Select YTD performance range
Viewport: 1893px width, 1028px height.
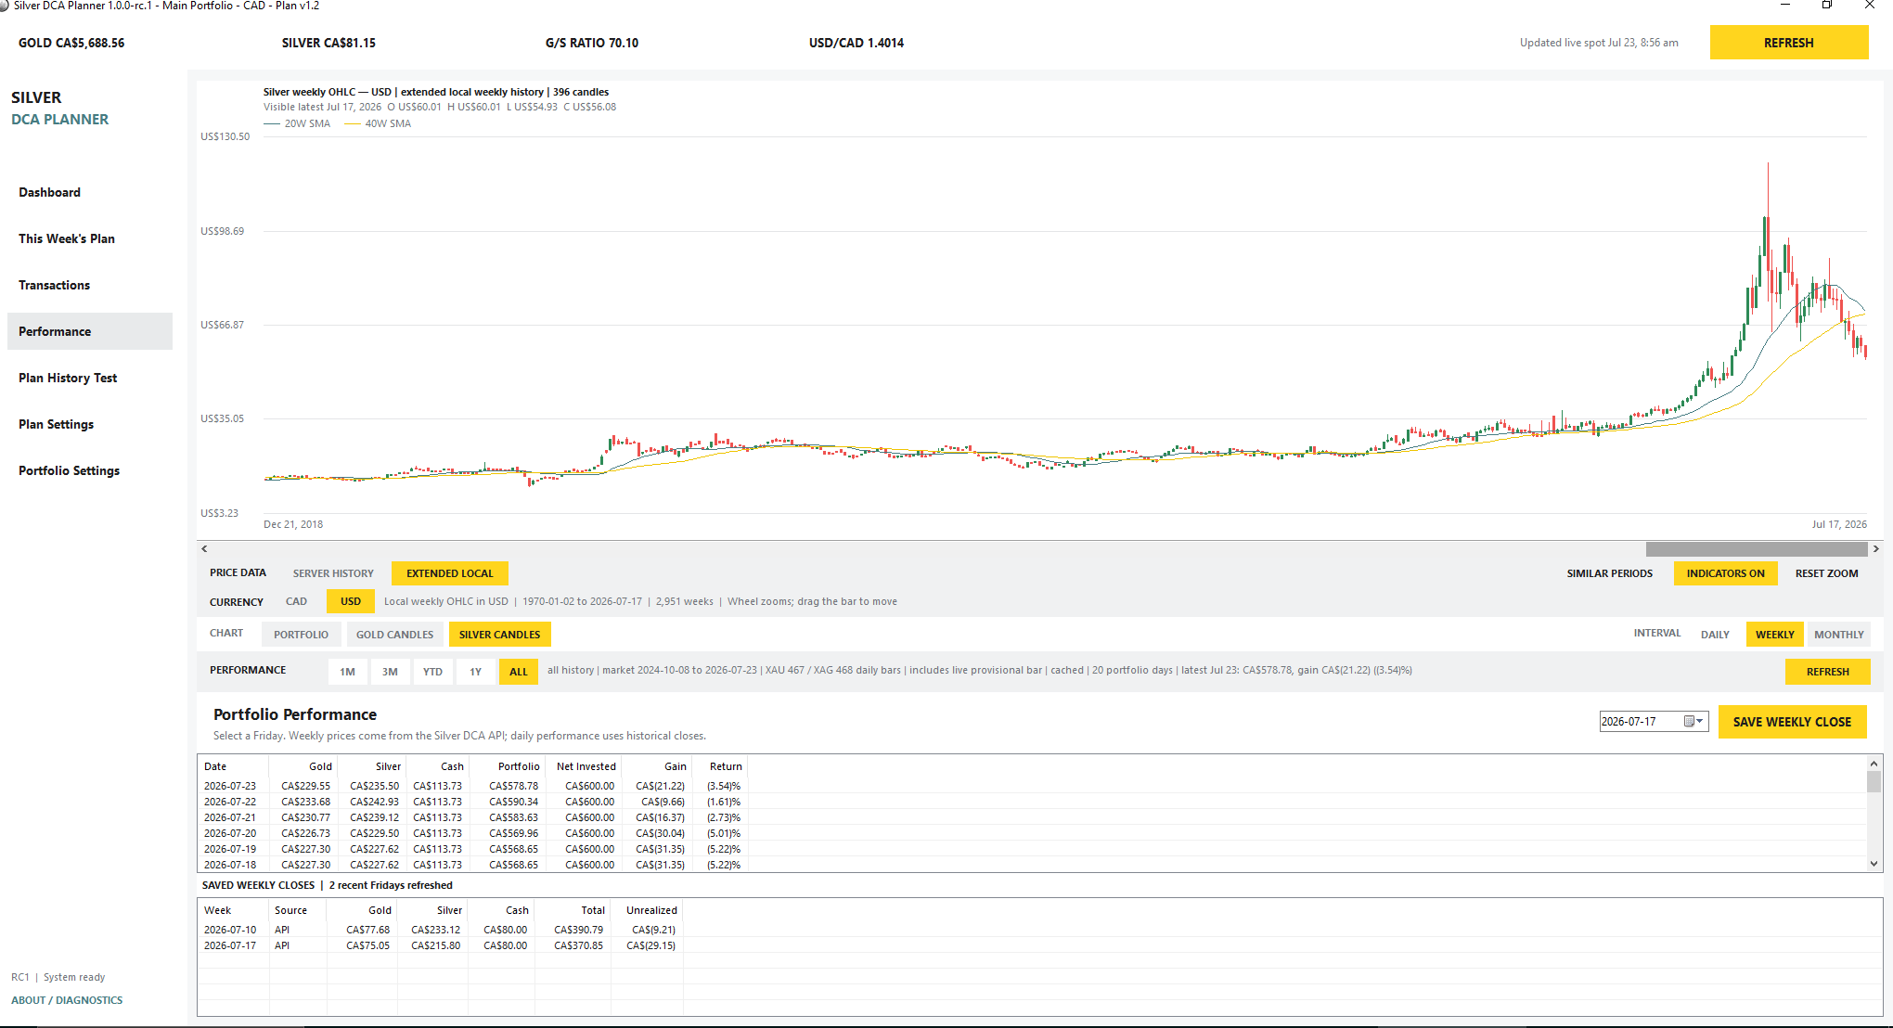click(432, 672)
